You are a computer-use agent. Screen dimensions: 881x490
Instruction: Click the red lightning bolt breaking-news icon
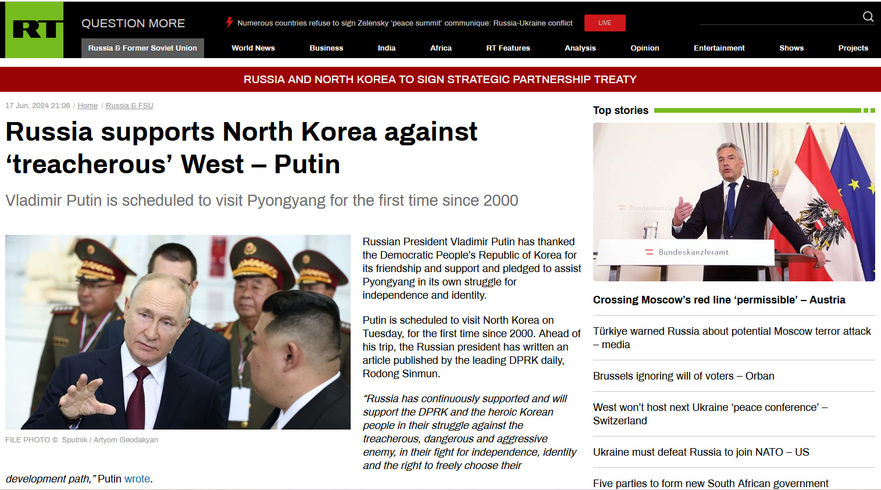tap(230, 23)
